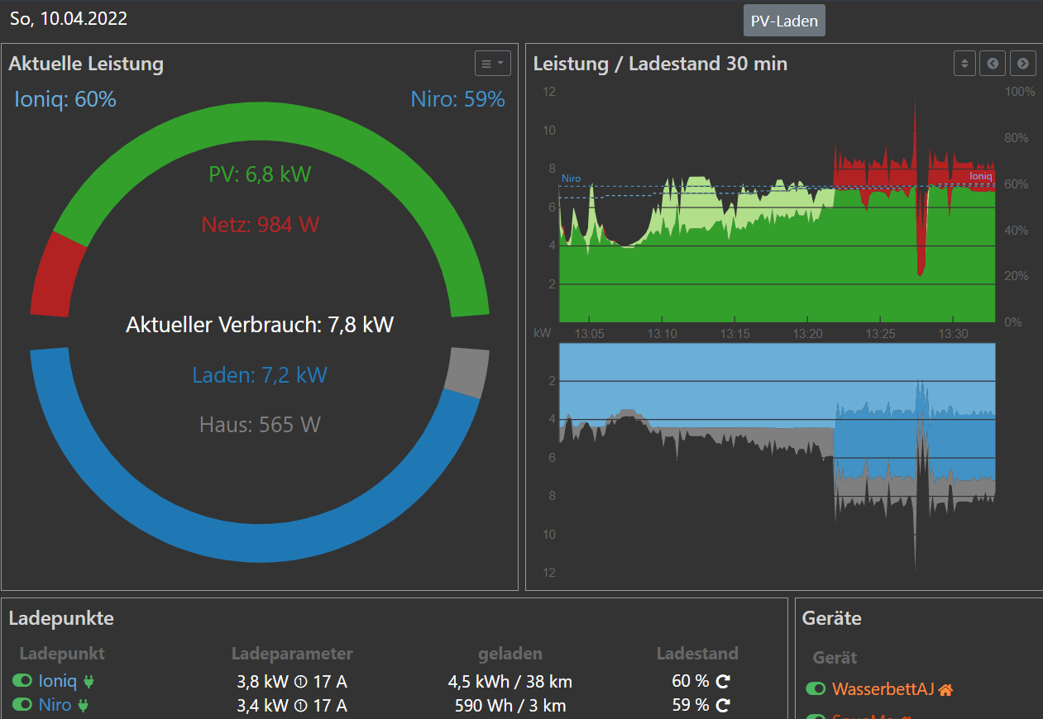This screenshot has height=719, width=1043.
Task: Open the Aktuelle Leistung hamburger menu dropdown
Action: (493, 64)
